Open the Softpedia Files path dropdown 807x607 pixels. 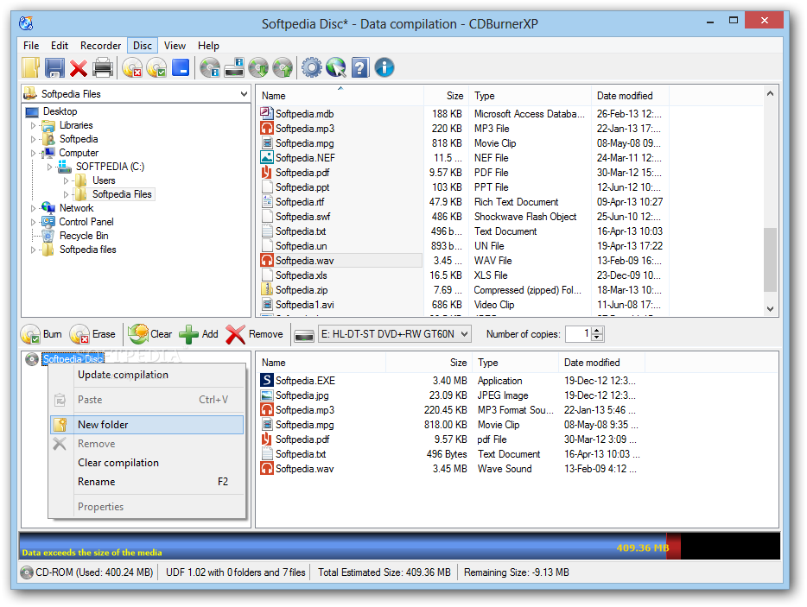(x=244, y=93)
